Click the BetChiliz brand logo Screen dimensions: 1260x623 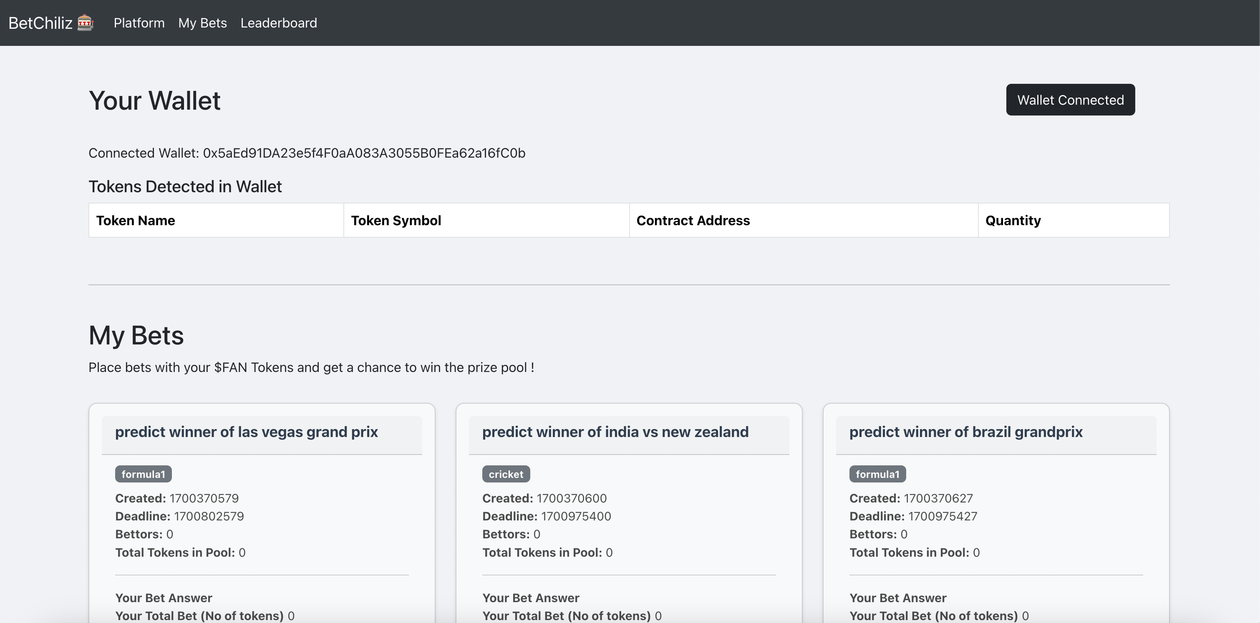pos(51,23)
